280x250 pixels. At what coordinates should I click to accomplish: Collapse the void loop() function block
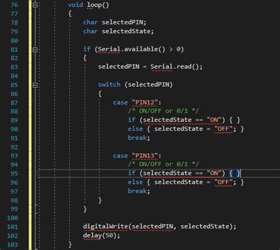[x=35, y=5]
